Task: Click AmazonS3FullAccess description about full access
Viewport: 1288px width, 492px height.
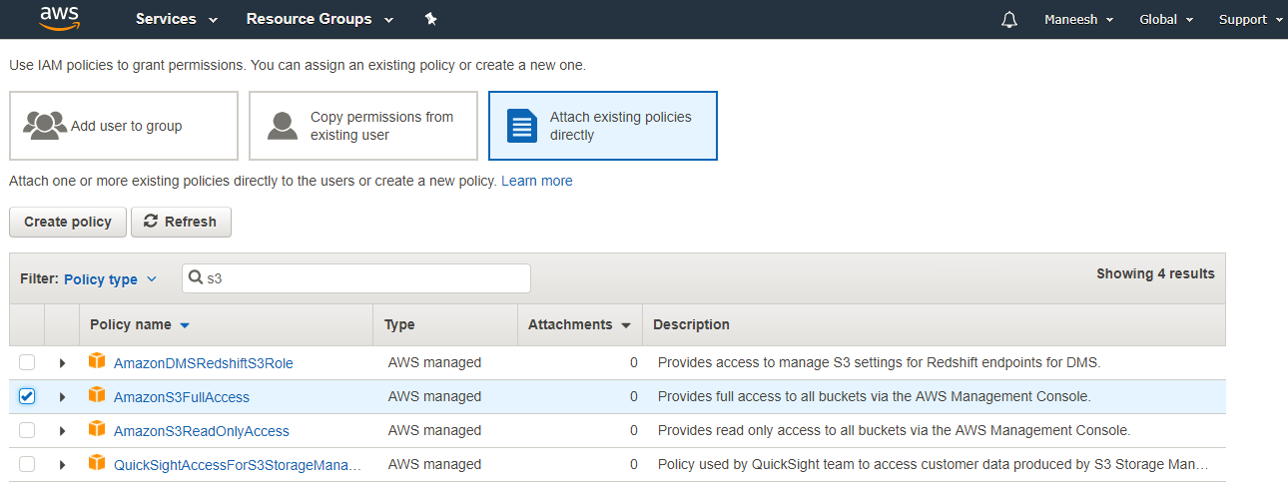Action: (x=875, y=396)
